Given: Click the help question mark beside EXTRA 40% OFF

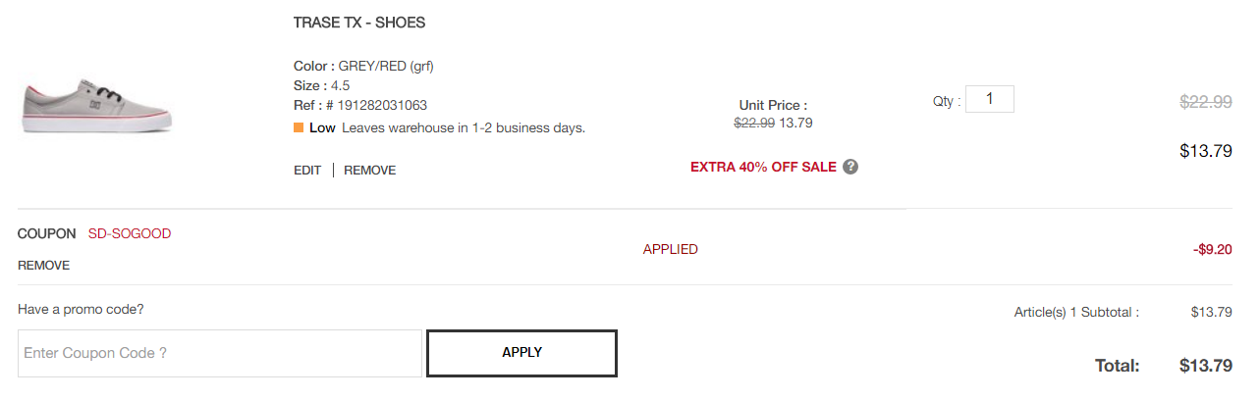Looking at the screenshot, I should (x=850, y=167).
